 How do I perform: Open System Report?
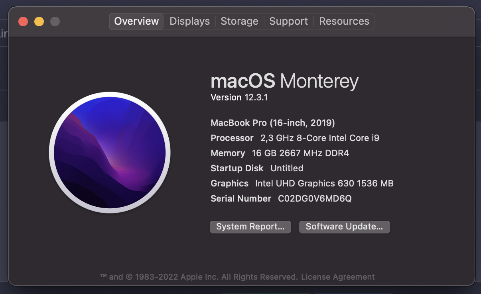[250, 227]
